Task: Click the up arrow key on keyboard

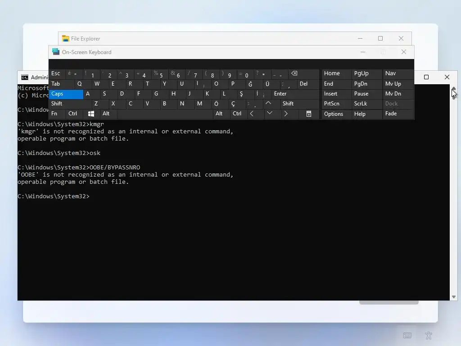Action: tap(268, 103)
